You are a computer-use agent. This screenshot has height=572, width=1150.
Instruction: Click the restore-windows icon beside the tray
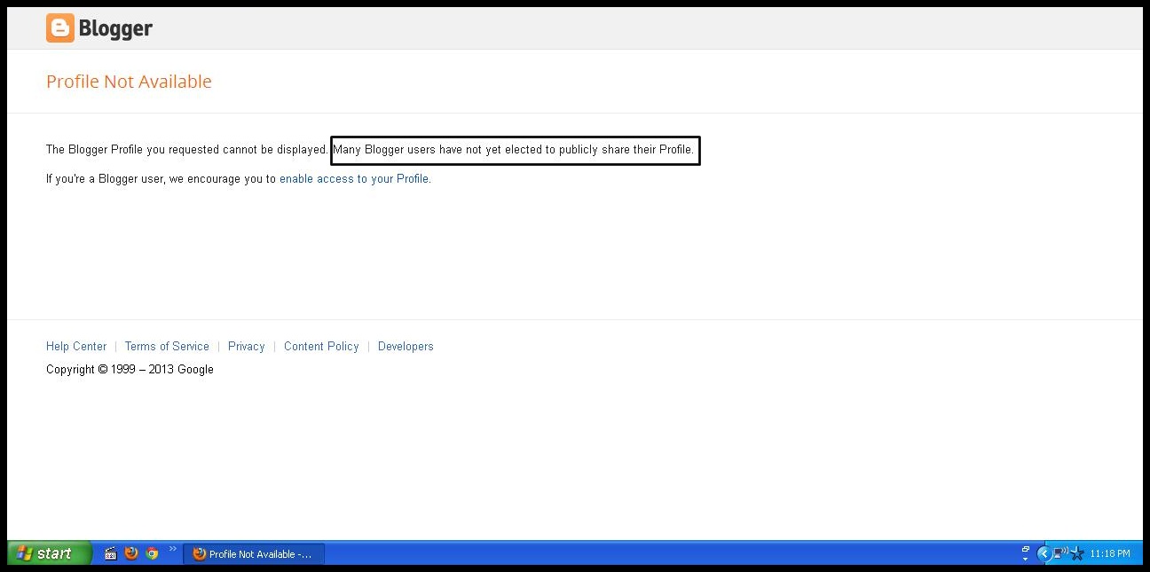tap(1026, 549)
